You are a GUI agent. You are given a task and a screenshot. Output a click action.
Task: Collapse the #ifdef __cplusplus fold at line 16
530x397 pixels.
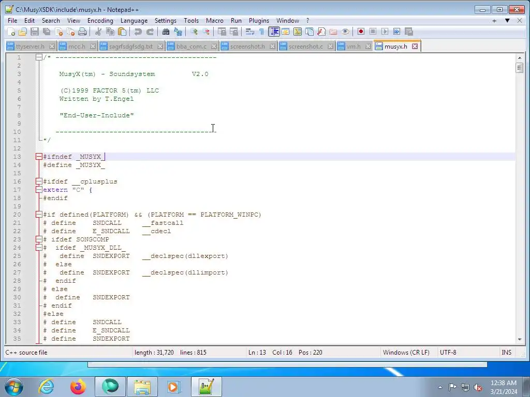click(x=39, y=181)
